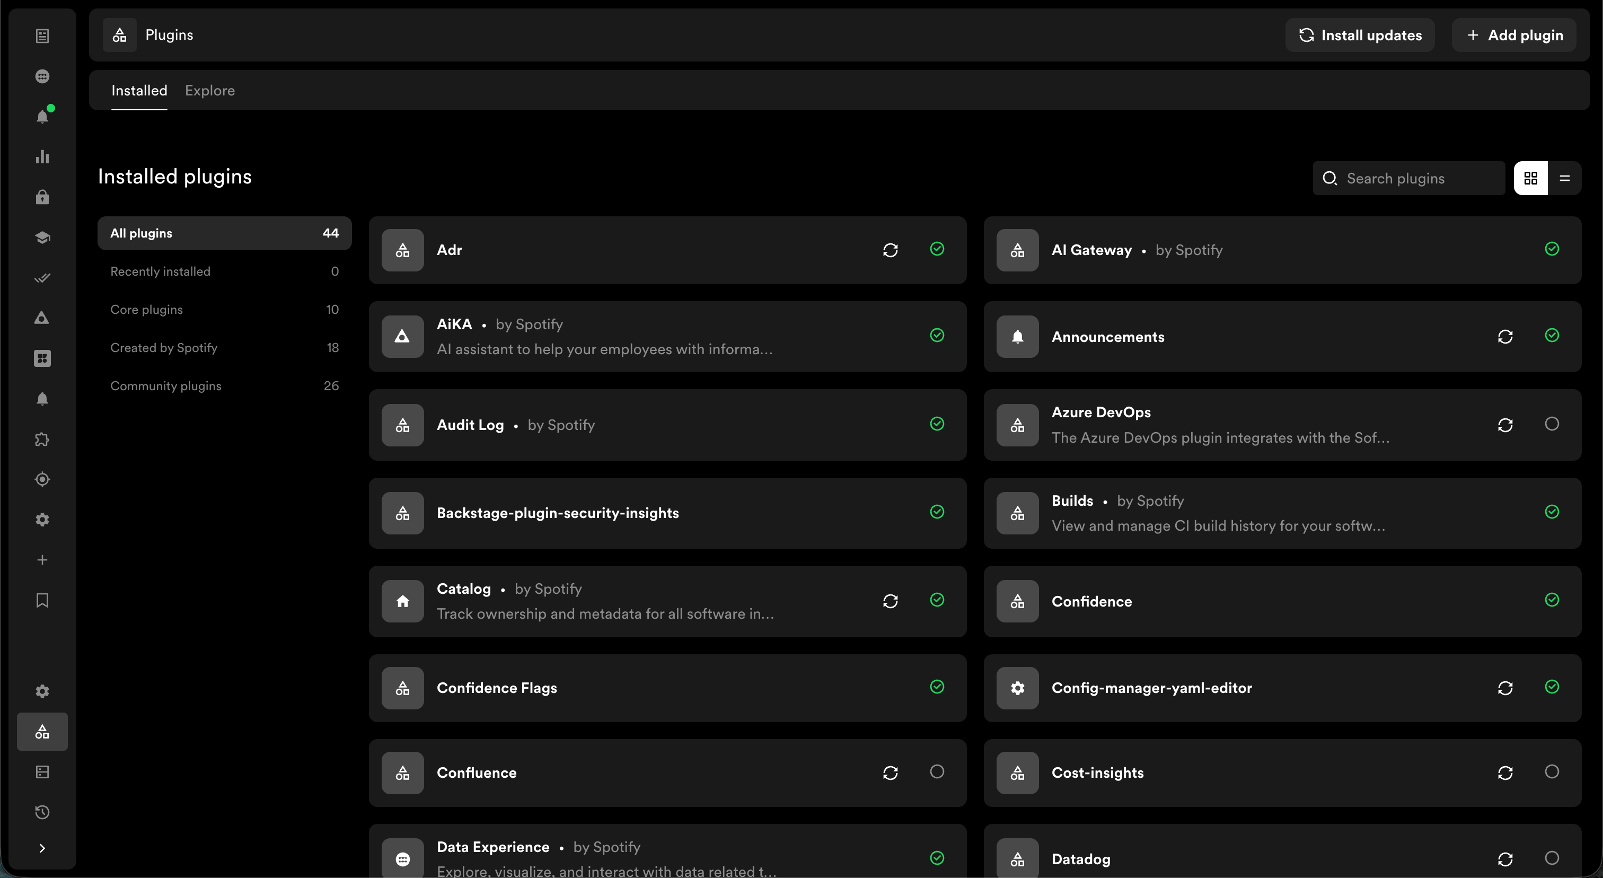This screenshot has height=878, width=1603.
Task: Click the target crosshair icon in sidebar
Action: pyautogui.click(x=42, y=480)
